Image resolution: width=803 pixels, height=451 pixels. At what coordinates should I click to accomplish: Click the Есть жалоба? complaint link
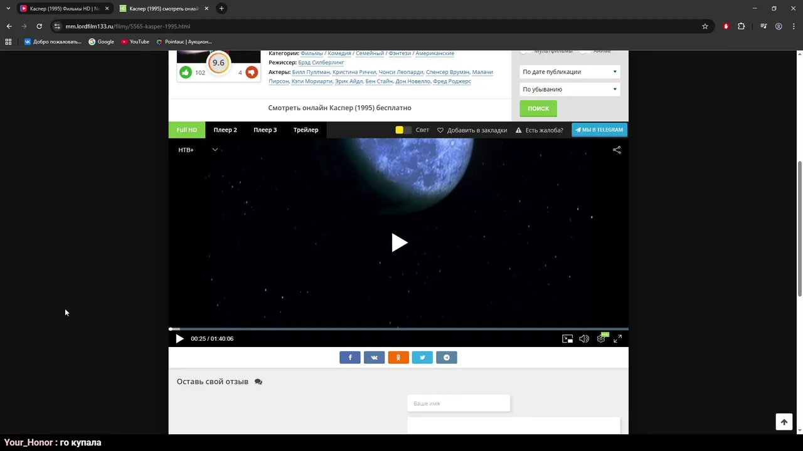tap(540, 130)
